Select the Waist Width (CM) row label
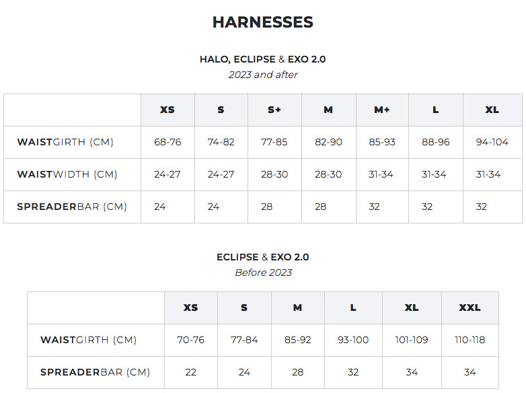Screen dimensions: 526x393 pyautogui.click(x=67, y=174)
